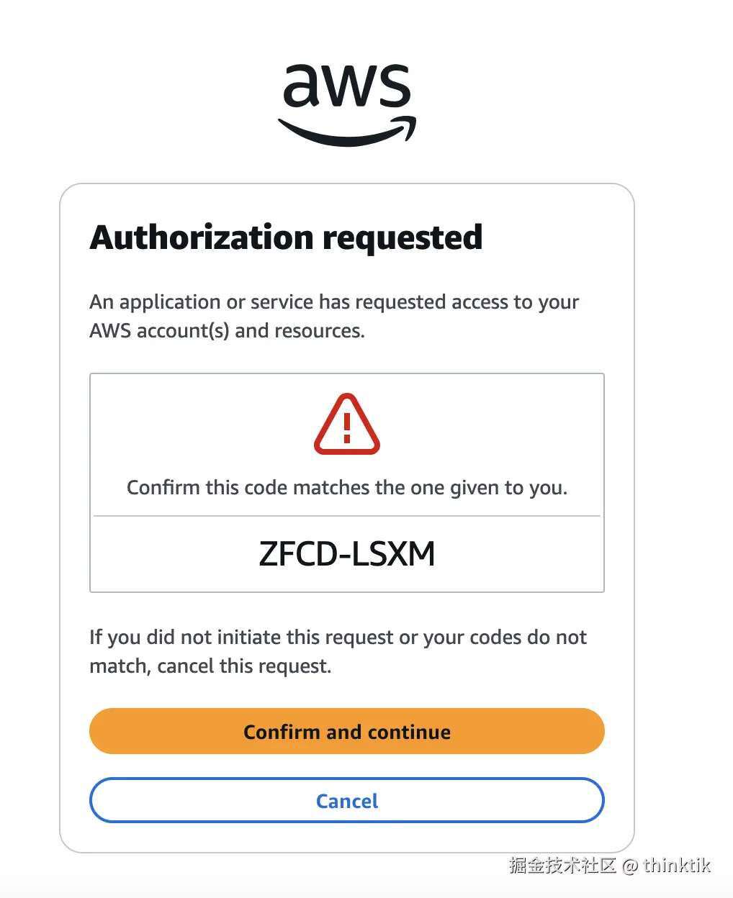
Task: Click the cancel warning paragraph below the code box
Action: click(x=337, y=651)
